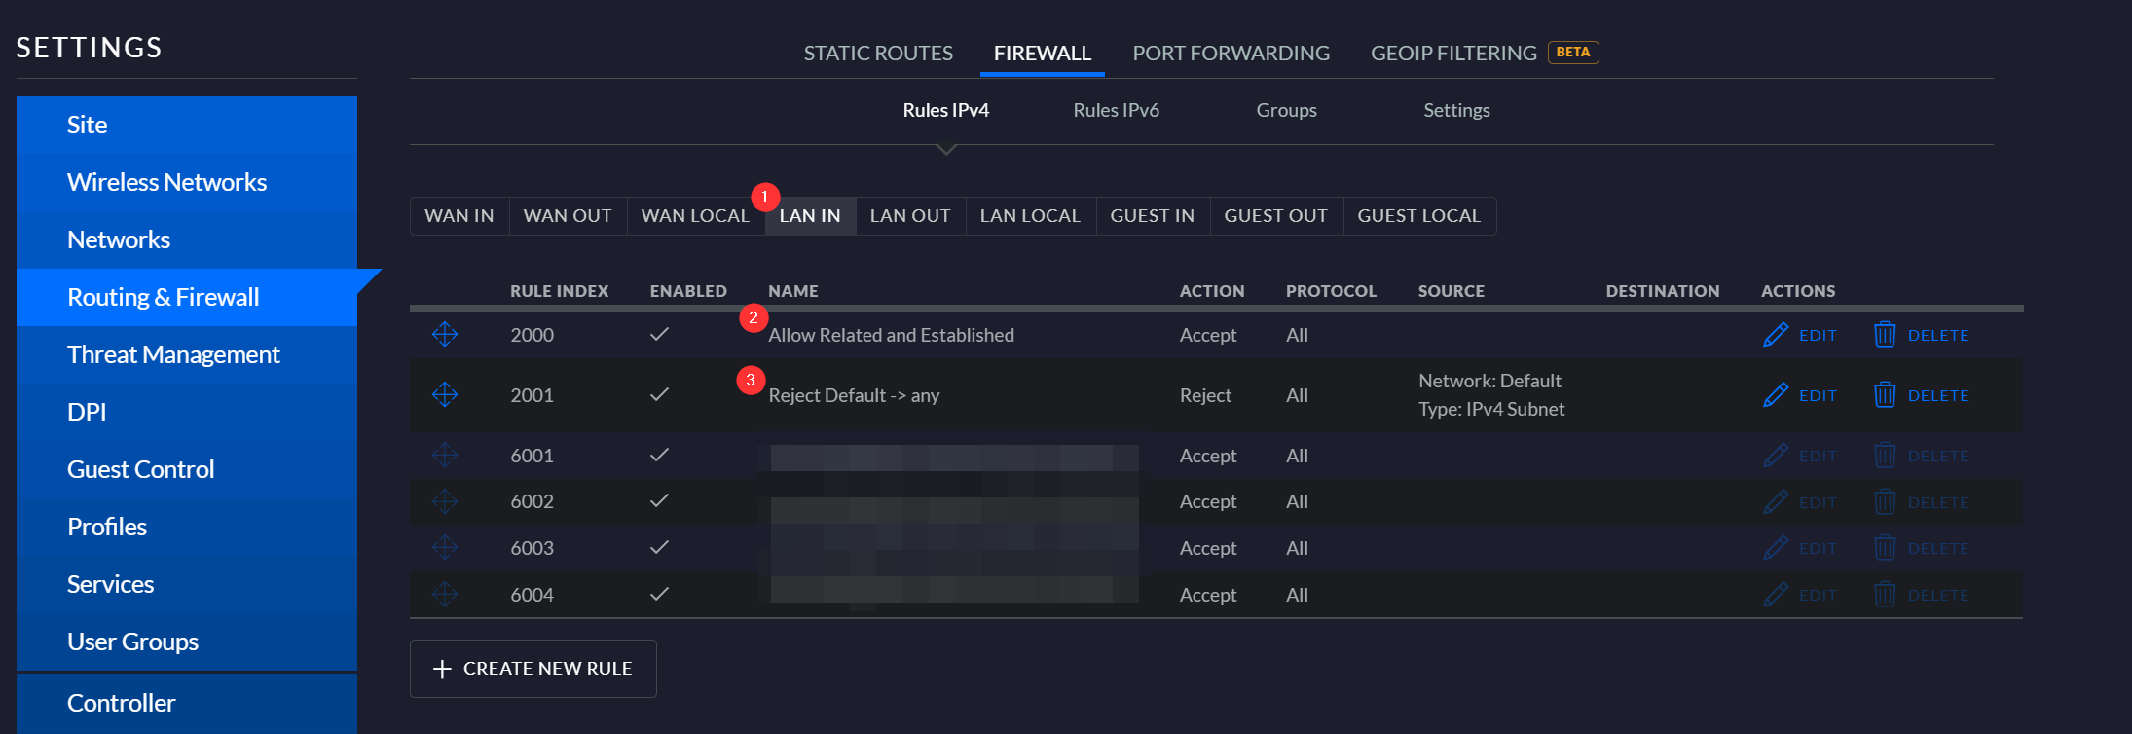This screenshot has width=2132, height=734.
Task: Click the pencil edit icon for rule 2001
Action: [x=1776, y=395]
